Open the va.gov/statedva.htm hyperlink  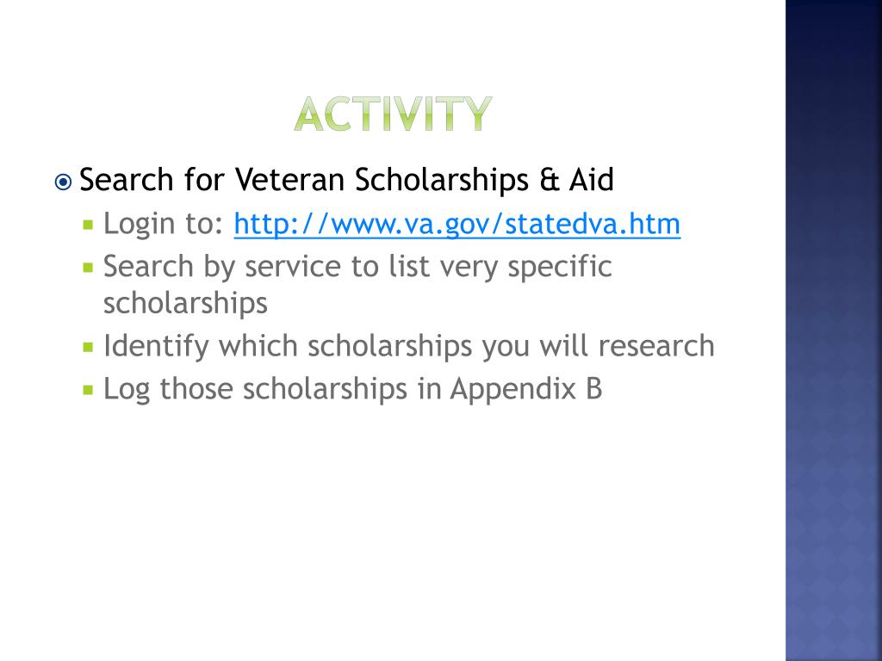click(457, 224)
